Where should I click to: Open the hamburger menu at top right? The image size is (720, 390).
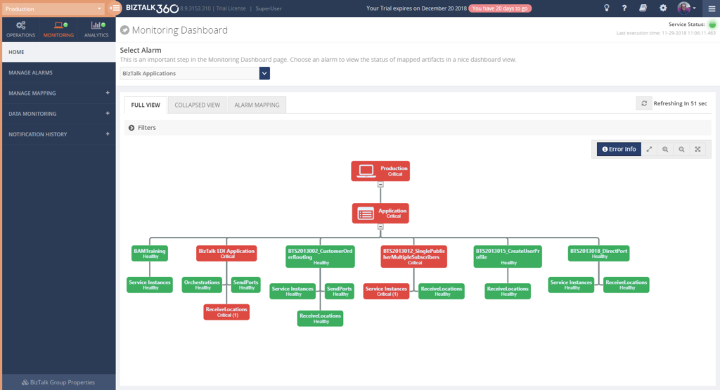[712, 8]
